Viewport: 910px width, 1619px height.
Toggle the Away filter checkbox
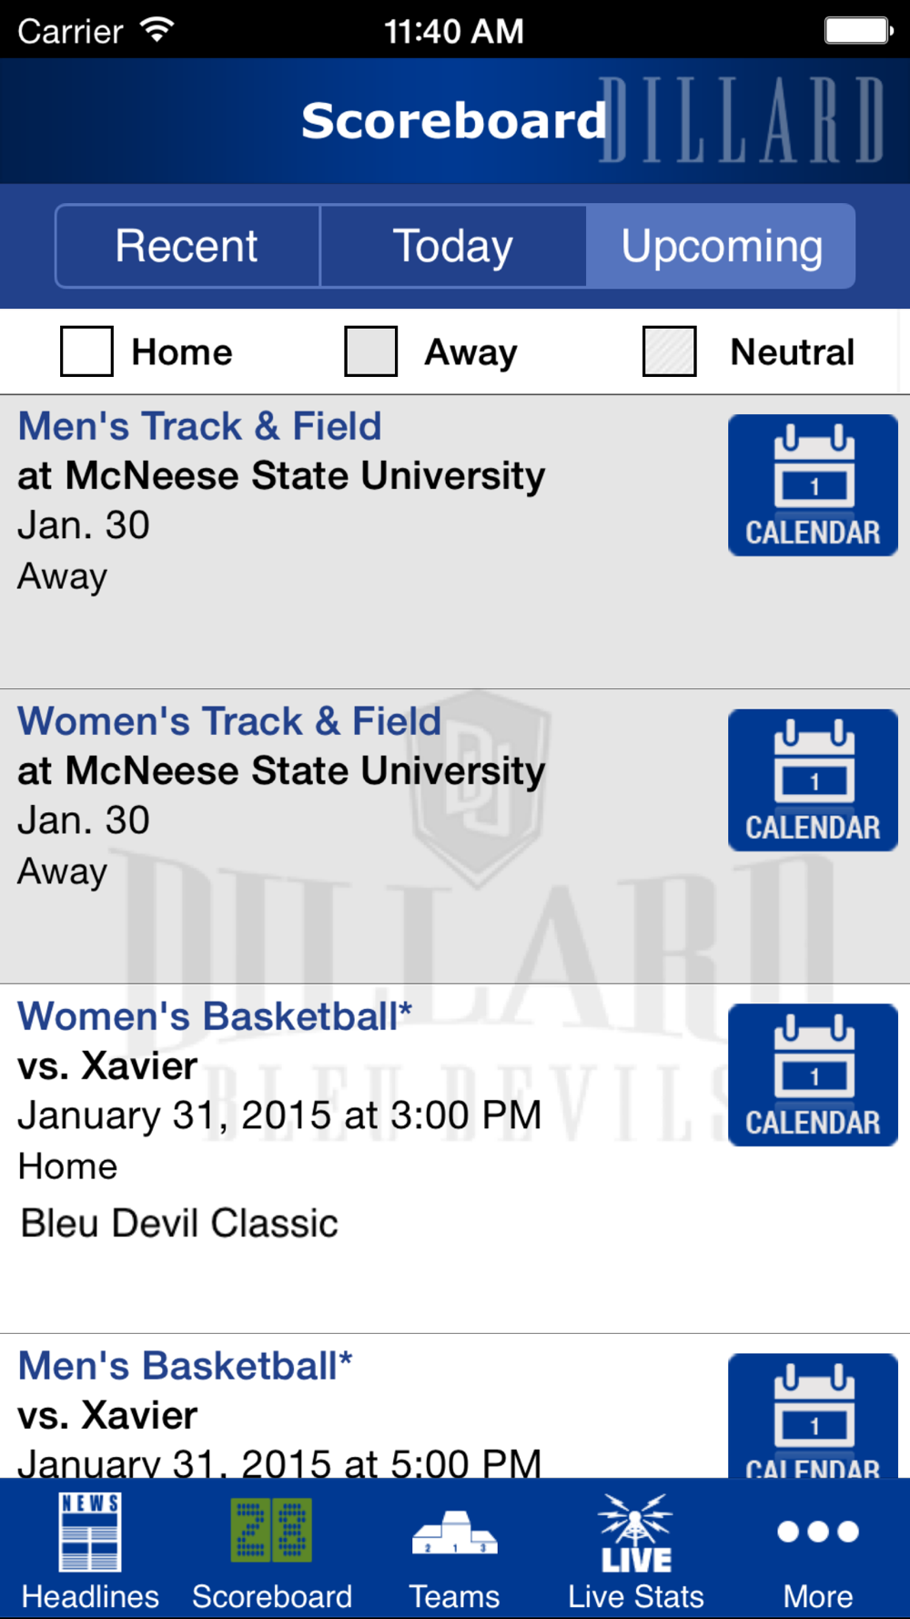[370, 351]
